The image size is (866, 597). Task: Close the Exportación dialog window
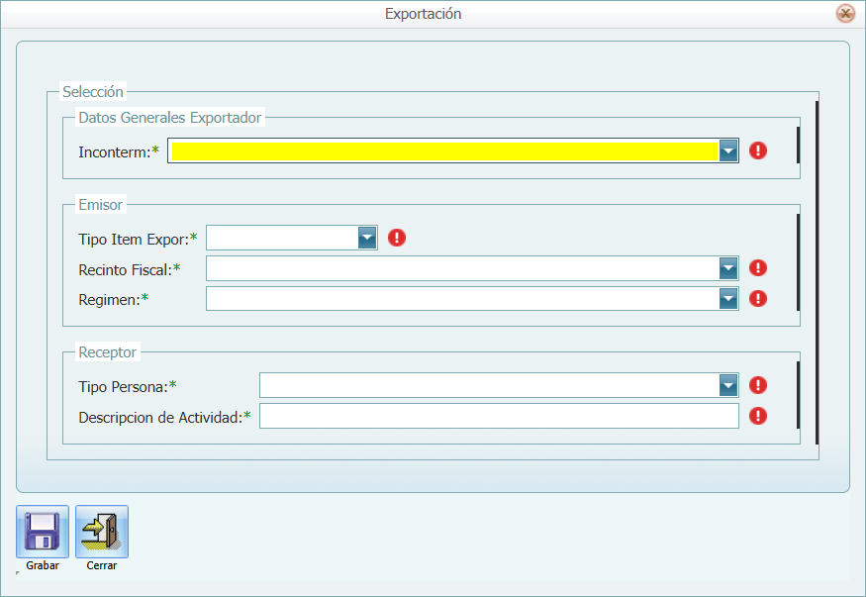845,14
